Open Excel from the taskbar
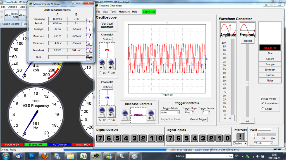The width and height of the screenshot is (286, 160). [x=83, y=156]
